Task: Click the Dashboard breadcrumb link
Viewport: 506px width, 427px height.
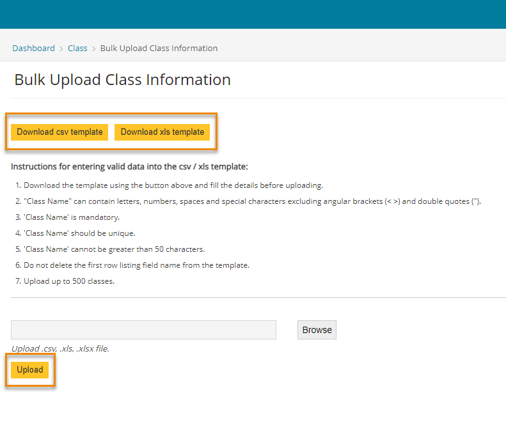Action: point(33,48)
